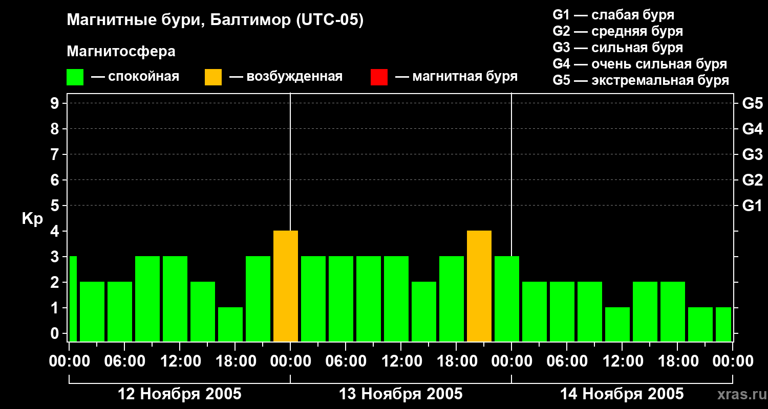This screenshot has width=768, height=409.
Task: Select the 'G4 — очень сильная буря' line
Action: tap(640, 64)
